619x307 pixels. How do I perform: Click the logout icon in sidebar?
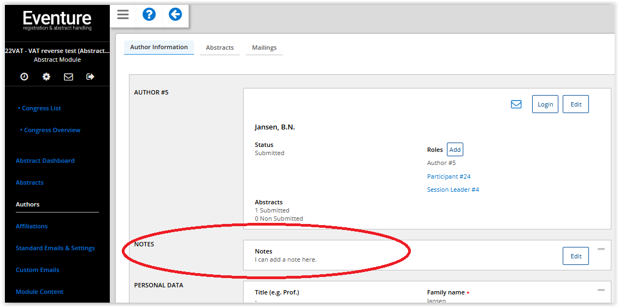(91, 77)
